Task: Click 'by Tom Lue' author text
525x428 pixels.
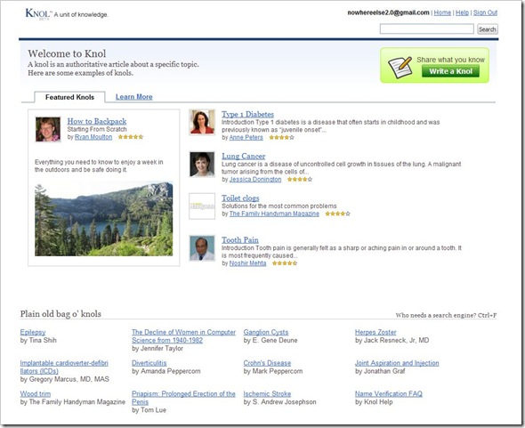Action: (x=149, y=410)
